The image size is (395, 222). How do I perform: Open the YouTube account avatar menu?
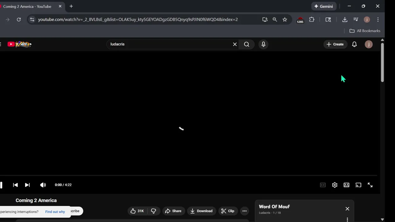click(x=368, y=44)
